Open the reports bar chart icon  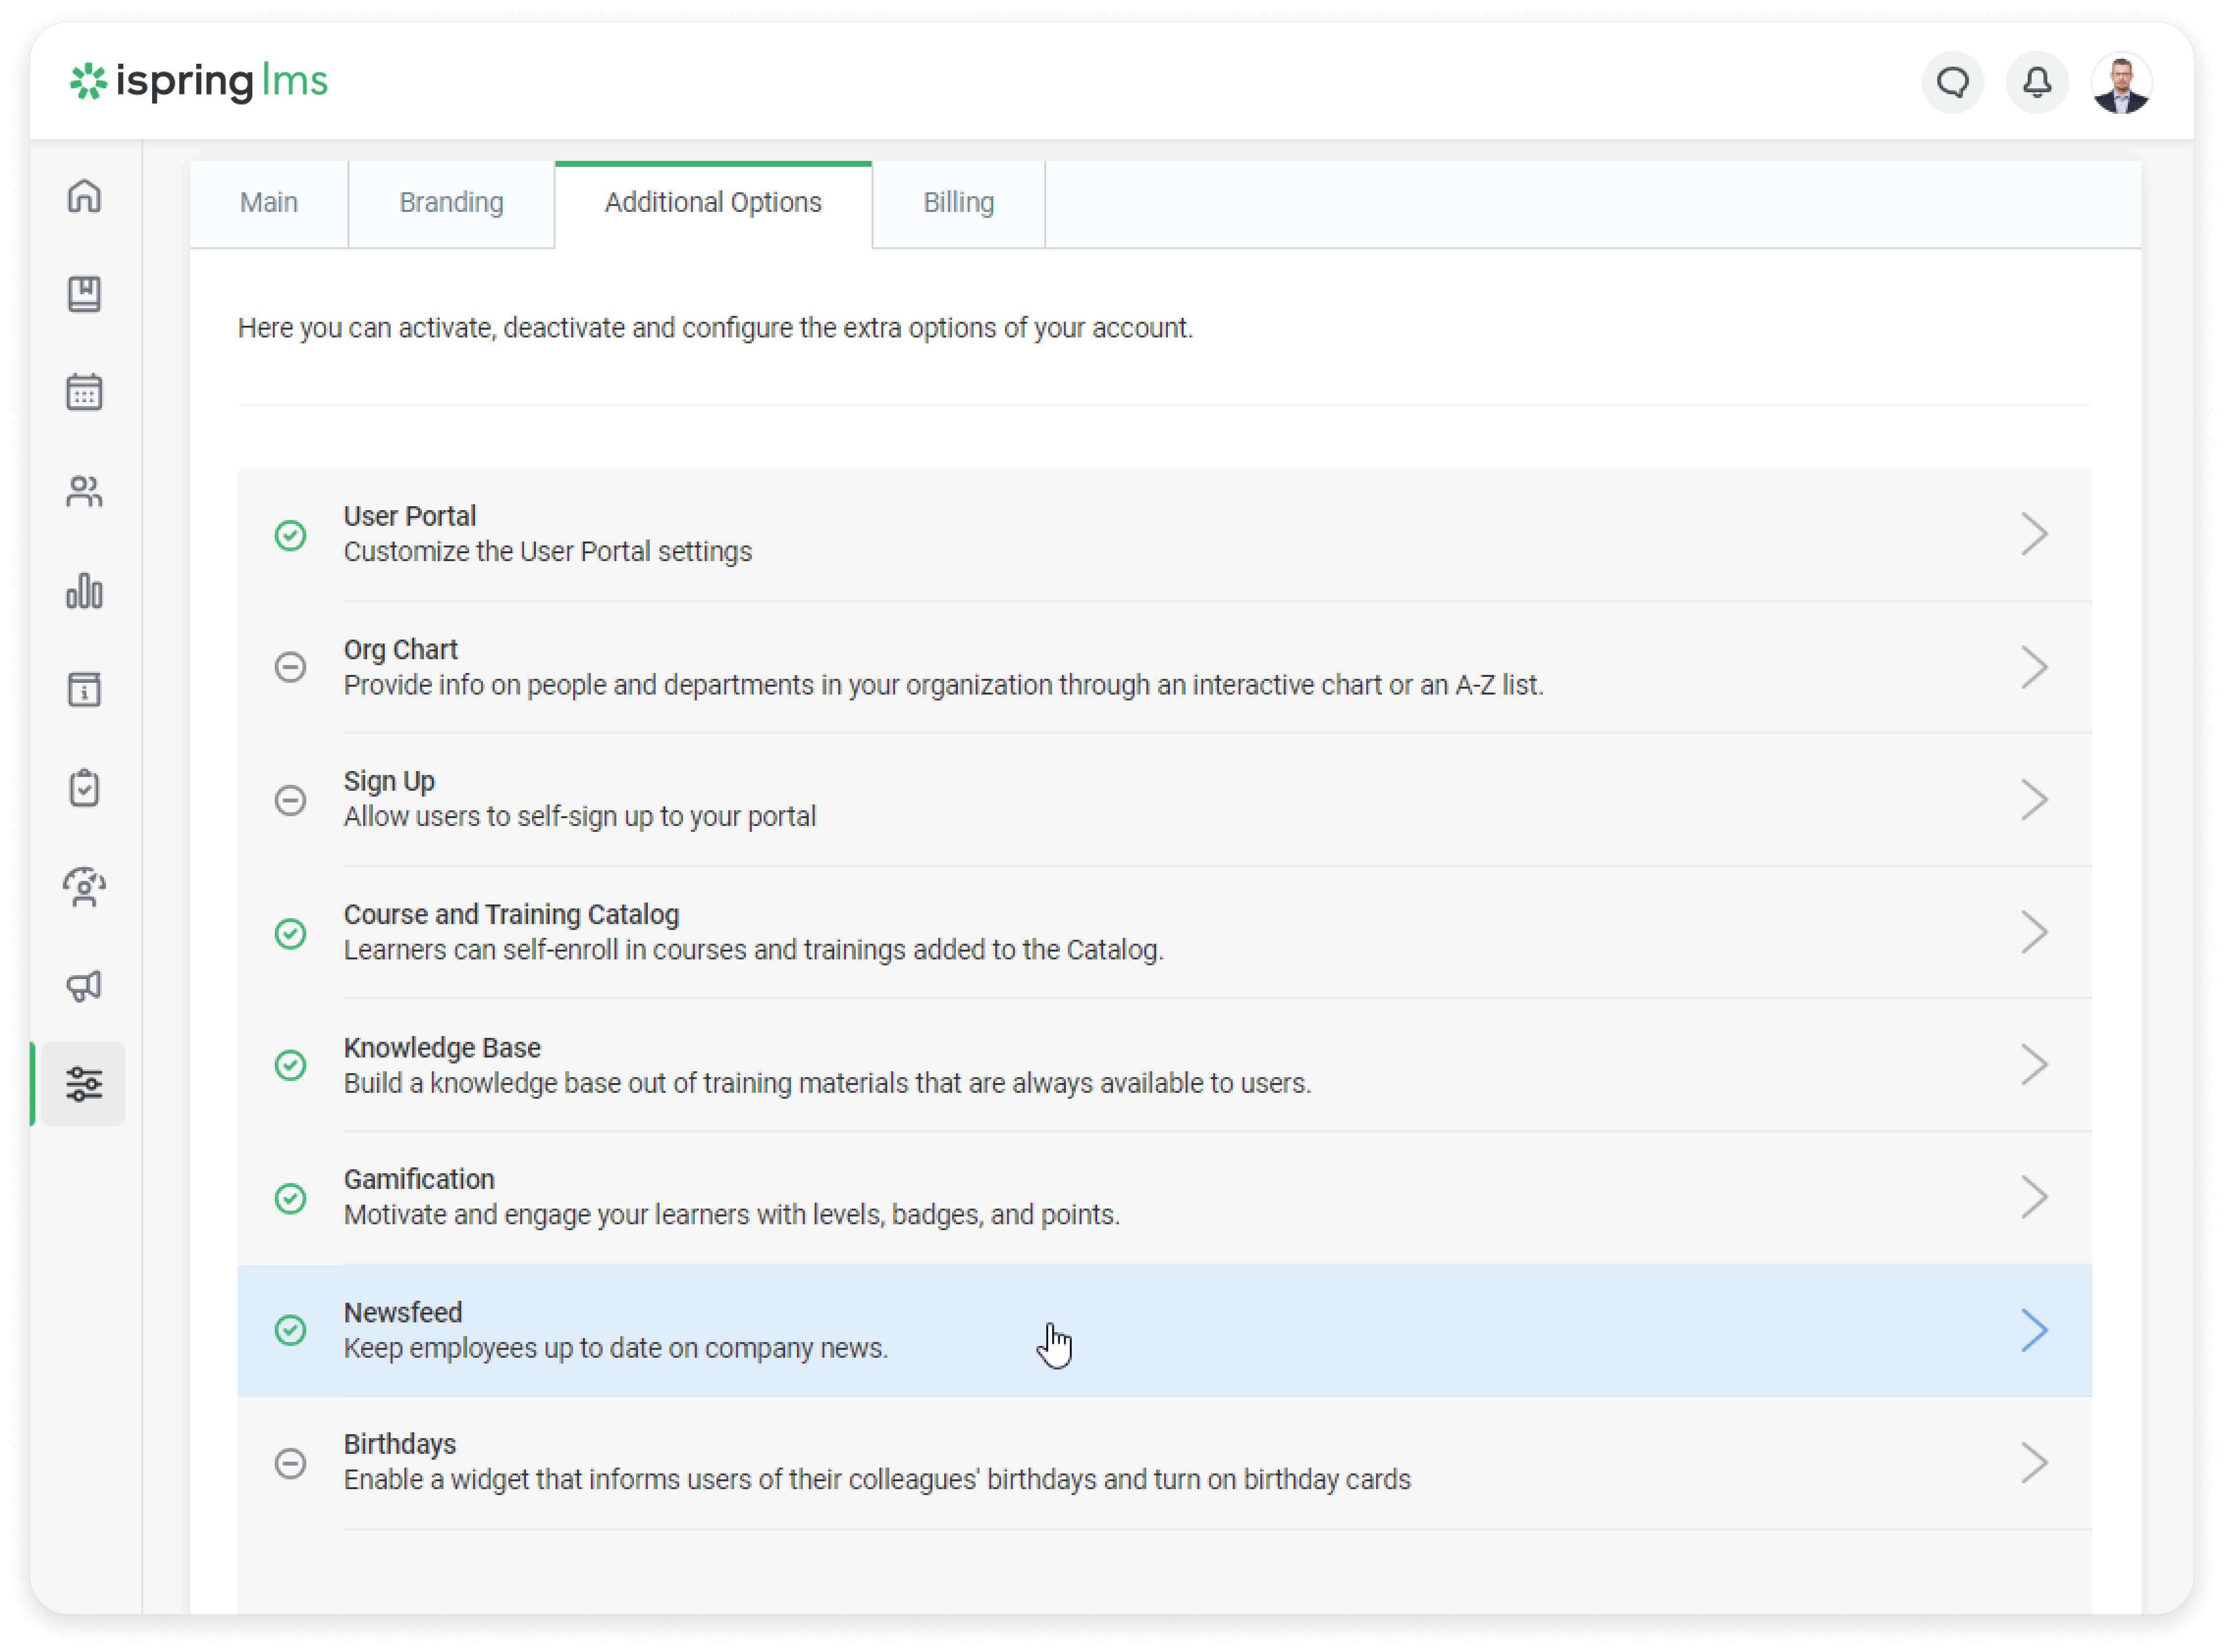tap(84, 590)
